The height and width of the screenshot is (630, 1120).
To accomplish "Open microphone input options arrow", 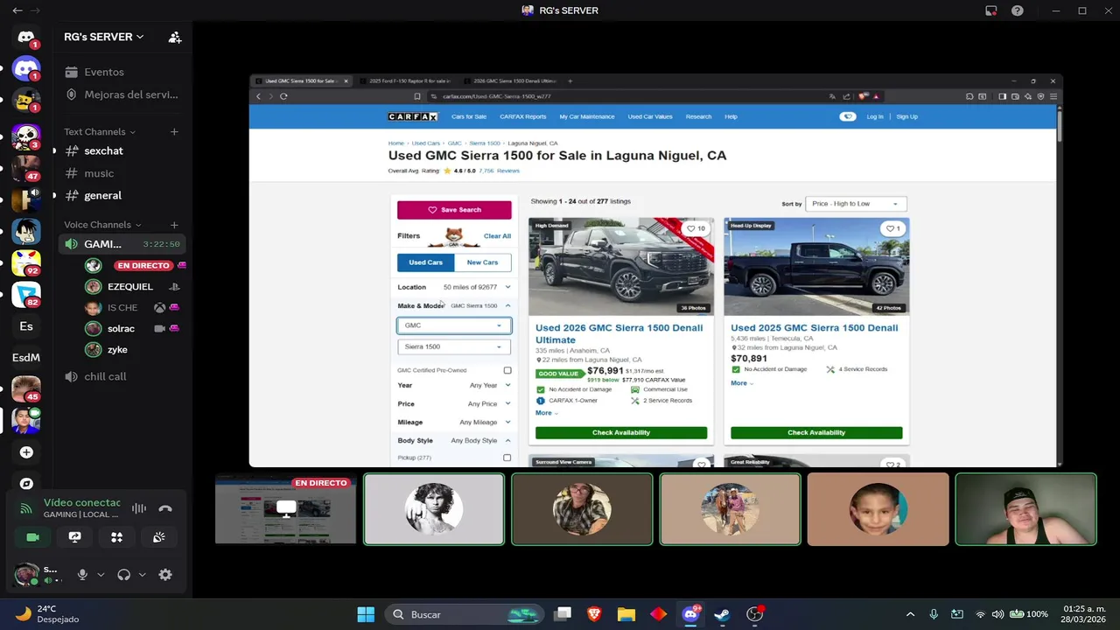I will tap(101, 575).
